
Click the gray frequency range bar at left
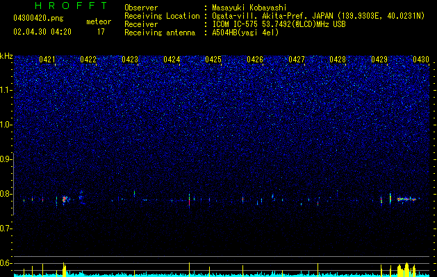coord(14,184)
